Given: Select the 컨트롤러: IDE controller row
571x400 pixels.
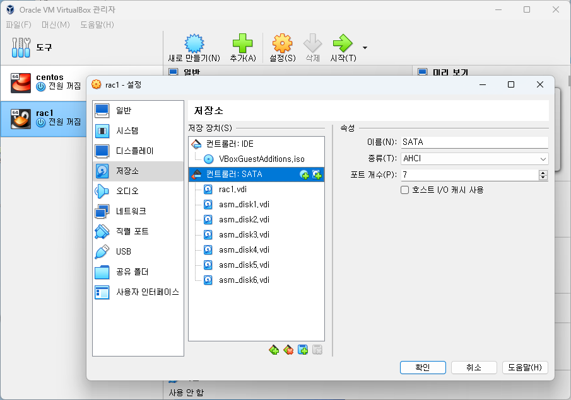Looking at the screenshot, I should [256, 144].
